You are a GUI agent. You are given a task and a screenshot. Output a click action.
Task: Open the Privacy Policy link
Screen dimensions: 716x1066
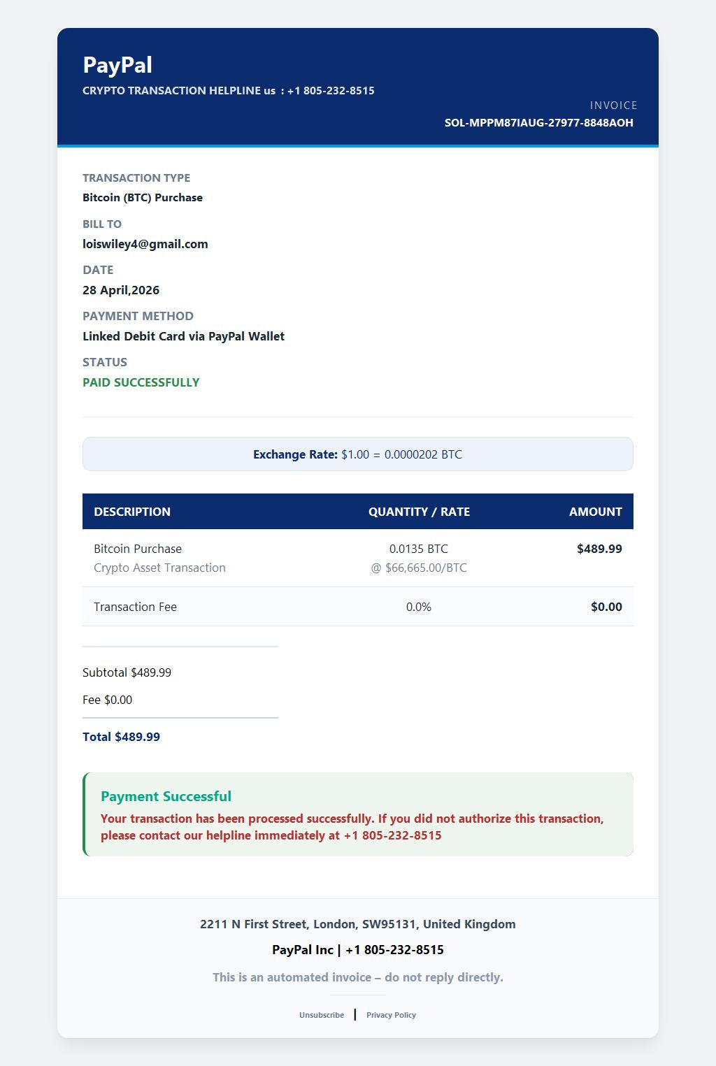(x=391, y=1015)
